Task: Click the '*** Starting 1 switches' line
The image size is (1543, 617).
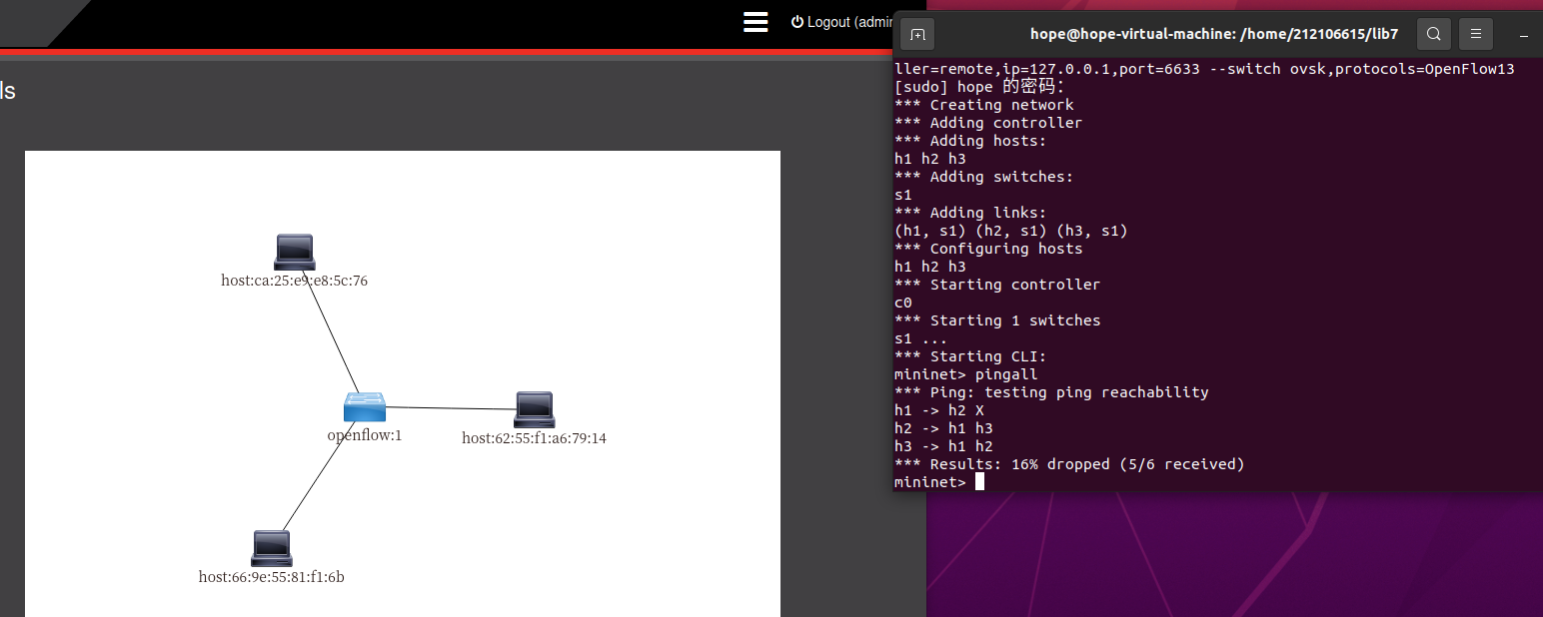Action: pos(997,320)
